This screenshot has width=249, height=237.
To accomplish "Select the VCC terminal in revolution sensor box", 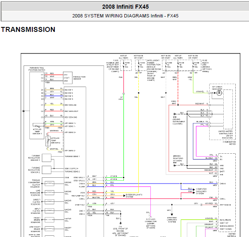I will pyautogui.click(x=66, y=75).
